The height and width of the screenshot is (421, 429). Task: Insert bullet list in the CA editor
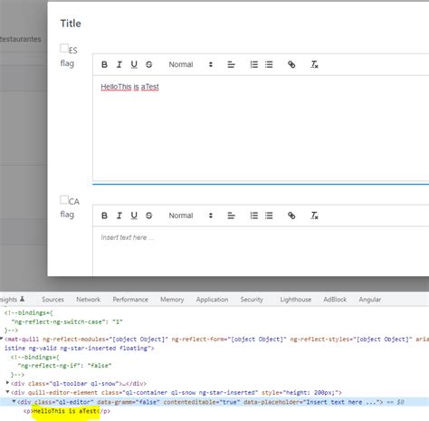coord(269,215)
